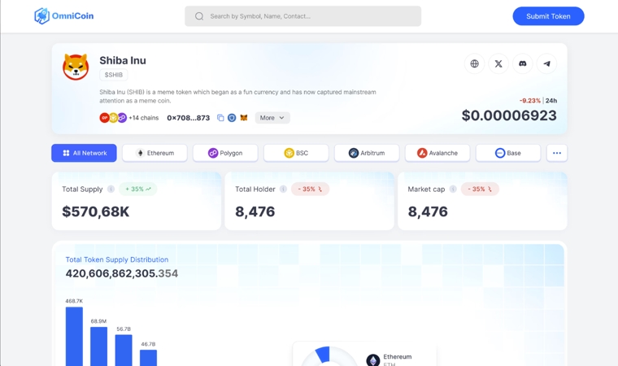The width and height of the screenshot is (618, 366).
Task: Click the -9.23% 24h change
Action: tap(530, 101)
